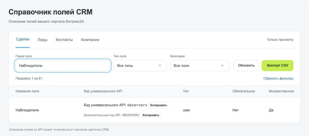This screenshot has width=309, height=136.
Task: Click the Множественное column header
Action: (x=281, y=91)
